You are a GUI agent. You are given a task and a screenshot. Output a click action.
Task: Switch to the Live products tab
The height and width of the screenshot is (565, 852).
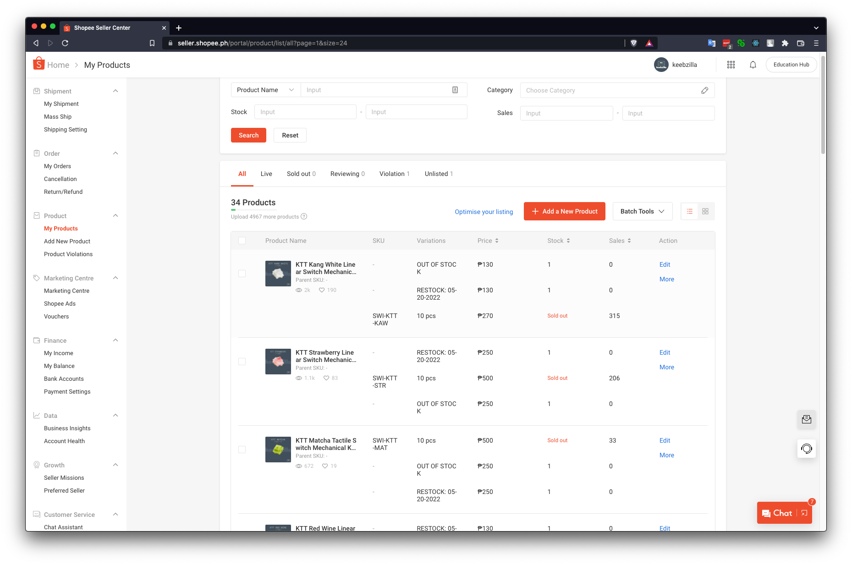[266, 174]
